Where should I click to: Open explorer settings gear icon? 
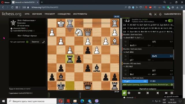172,85
